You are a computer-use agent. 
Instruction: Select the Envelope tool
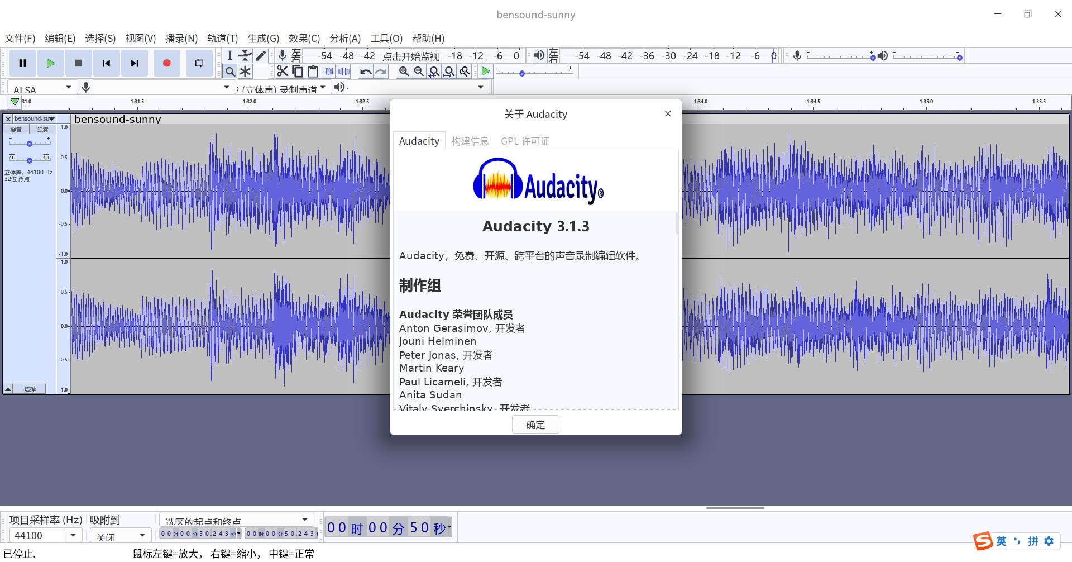pyautogui.click(x=245, y=55)
